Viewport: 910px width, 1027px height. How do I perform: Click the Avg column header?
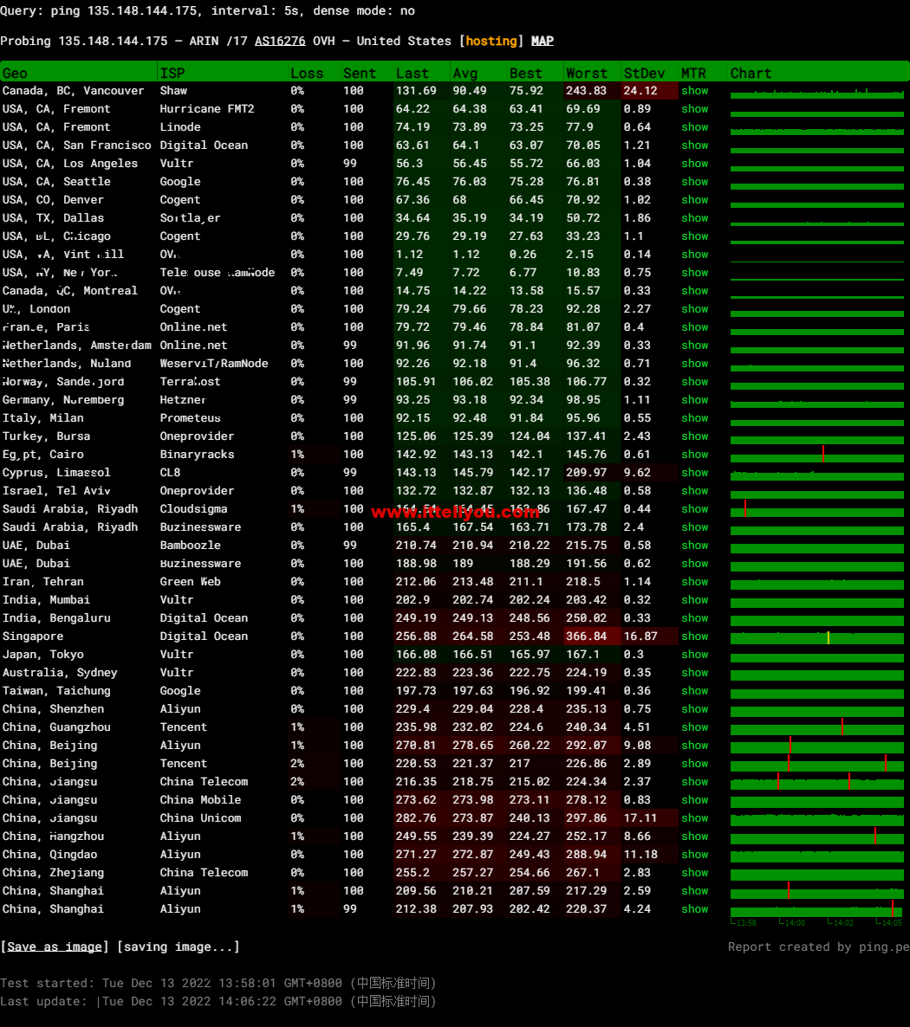pos(465,74)
